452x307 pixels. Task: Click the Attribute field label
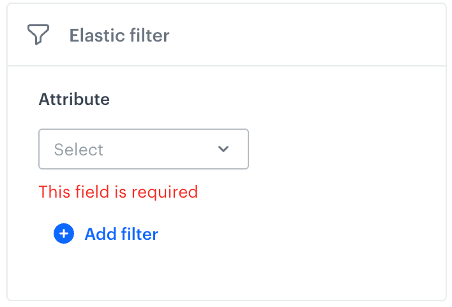pyautogui.click(x=74, y=99)
